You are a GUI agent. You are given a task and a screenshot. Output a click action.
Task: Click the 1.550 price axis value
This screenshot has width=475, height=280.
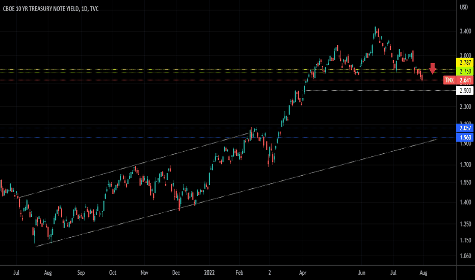coord(465,183)
